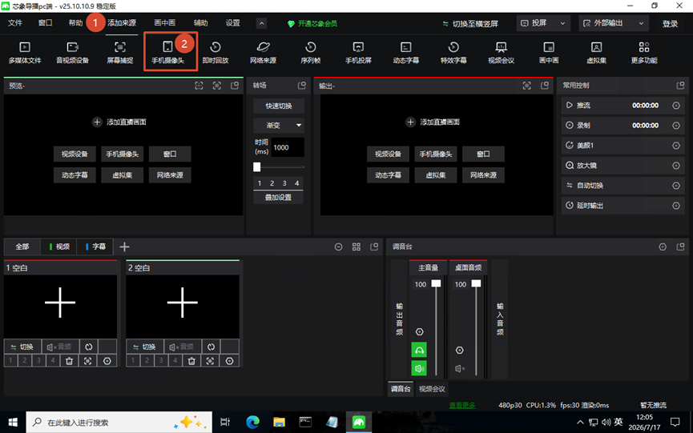Image resolution: width=693 pixels, height=433 pixels.
Task: Expand the 投屏 dropdown
Action: (542, 23)
